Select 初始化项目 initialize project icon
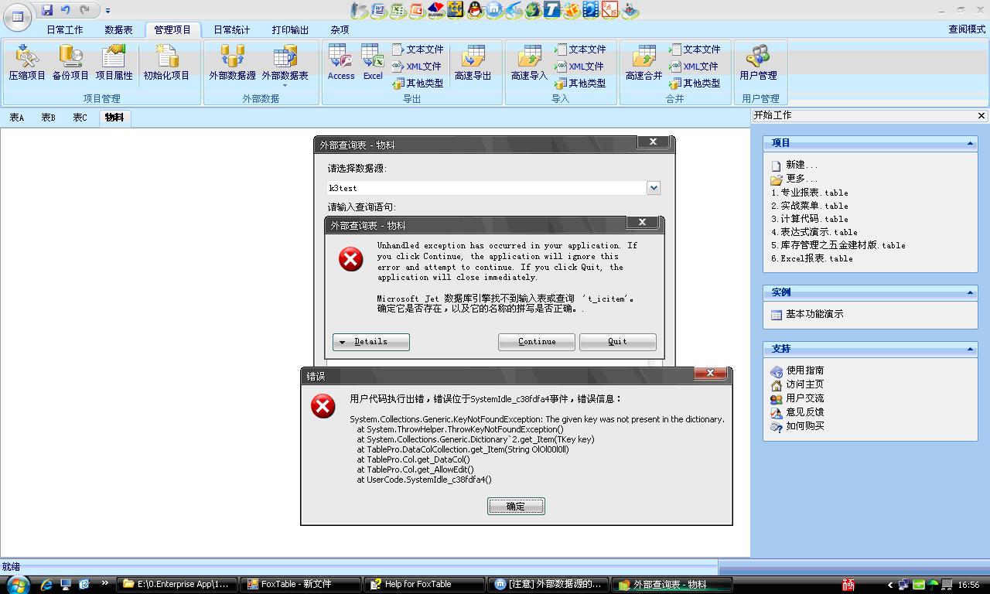990x594 pixels. [166, 63]
